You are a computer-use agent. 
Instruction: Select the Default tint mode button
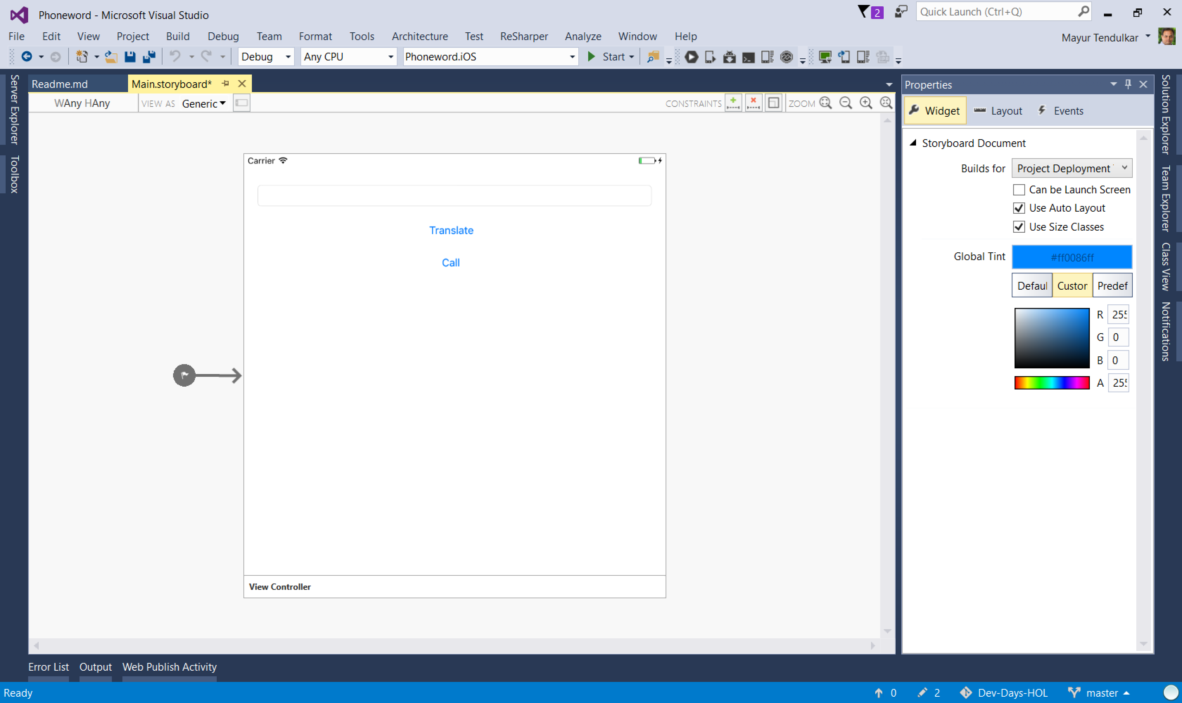point(1032,286)
